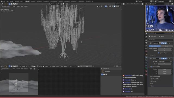Select Catmull-Clark subdivision type
Image resolution: width=174 pixels, height=98 pixels.
(x=155, y=46)
